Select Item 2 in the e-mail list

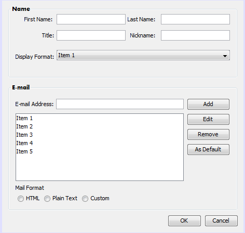[x=100, y=126]
